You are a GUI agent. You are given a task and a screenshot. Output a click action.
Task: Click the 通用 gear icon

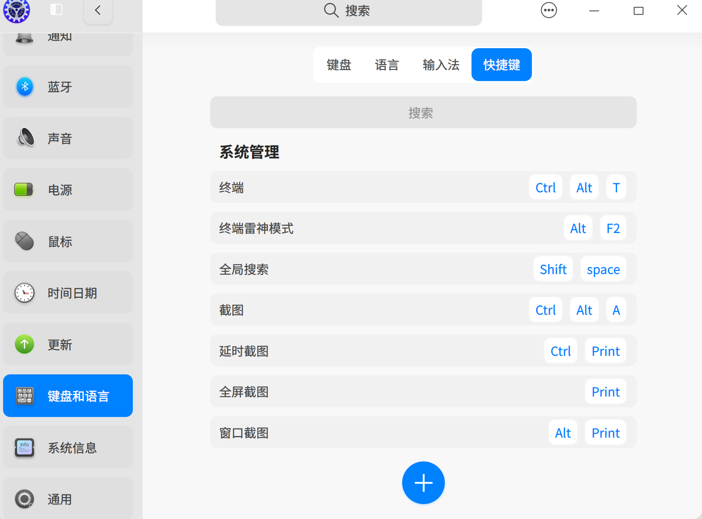point(24,499)
